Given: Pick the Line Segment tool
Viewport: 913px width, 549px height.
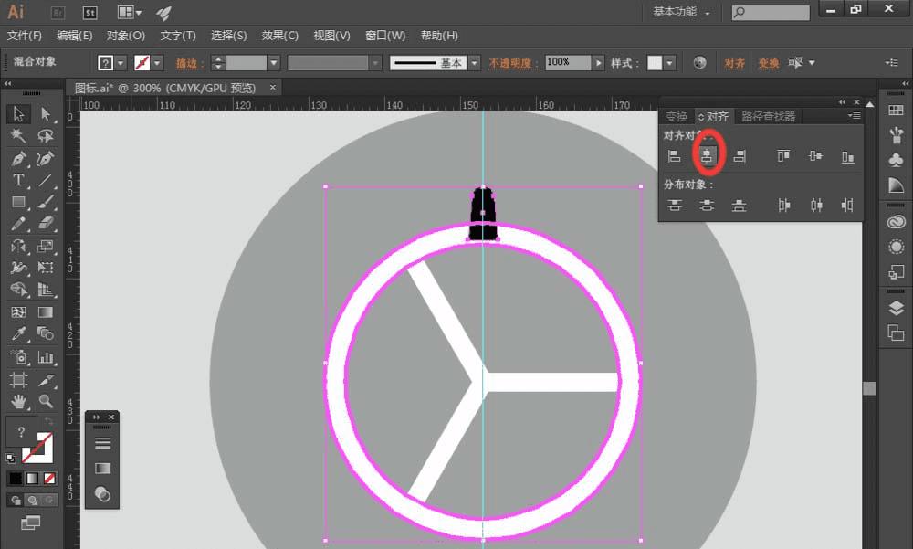Looking at the screenshot, I should tap(46, 180).
